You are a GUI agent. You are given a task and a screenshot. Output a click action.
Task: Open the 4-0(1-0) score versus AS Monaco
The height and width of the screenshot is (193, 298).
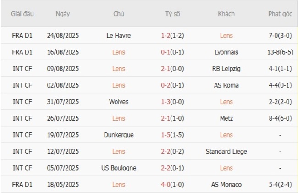point(172,184)
